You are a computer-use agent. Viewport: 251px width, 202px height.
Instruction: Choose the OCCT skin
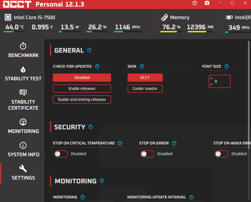[145, 78]
